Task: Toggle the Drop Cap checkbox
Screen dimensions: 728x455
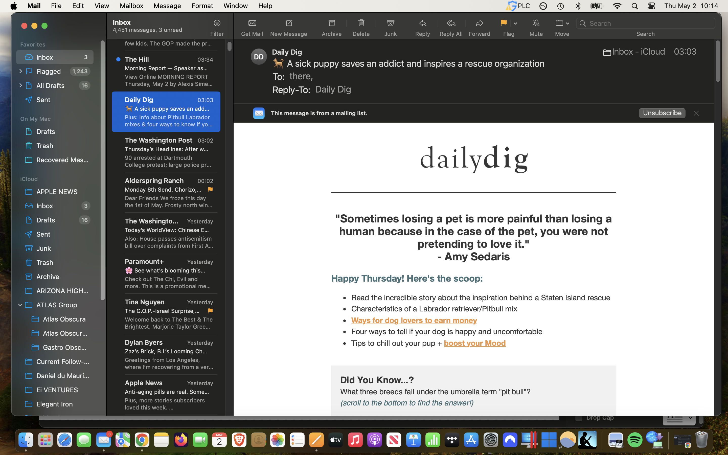Action: tap(579, 419)
